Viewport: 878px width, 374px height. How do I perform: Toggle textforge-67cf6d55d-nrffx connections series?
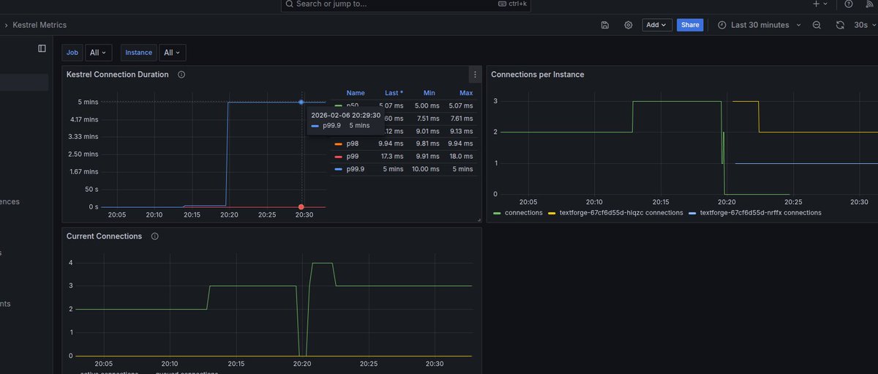pos(761,213)
